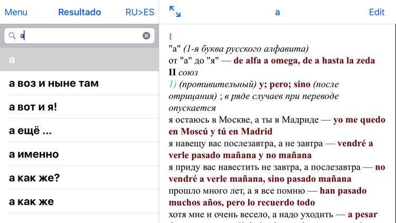The width and height of the screenshot is (396, 223).
Task: Open the Menu
Action: 16,12
